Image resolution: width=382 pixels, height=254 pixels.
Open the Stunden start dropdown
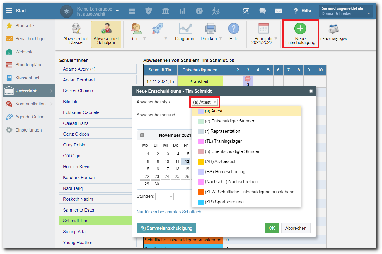click(164, 197)
